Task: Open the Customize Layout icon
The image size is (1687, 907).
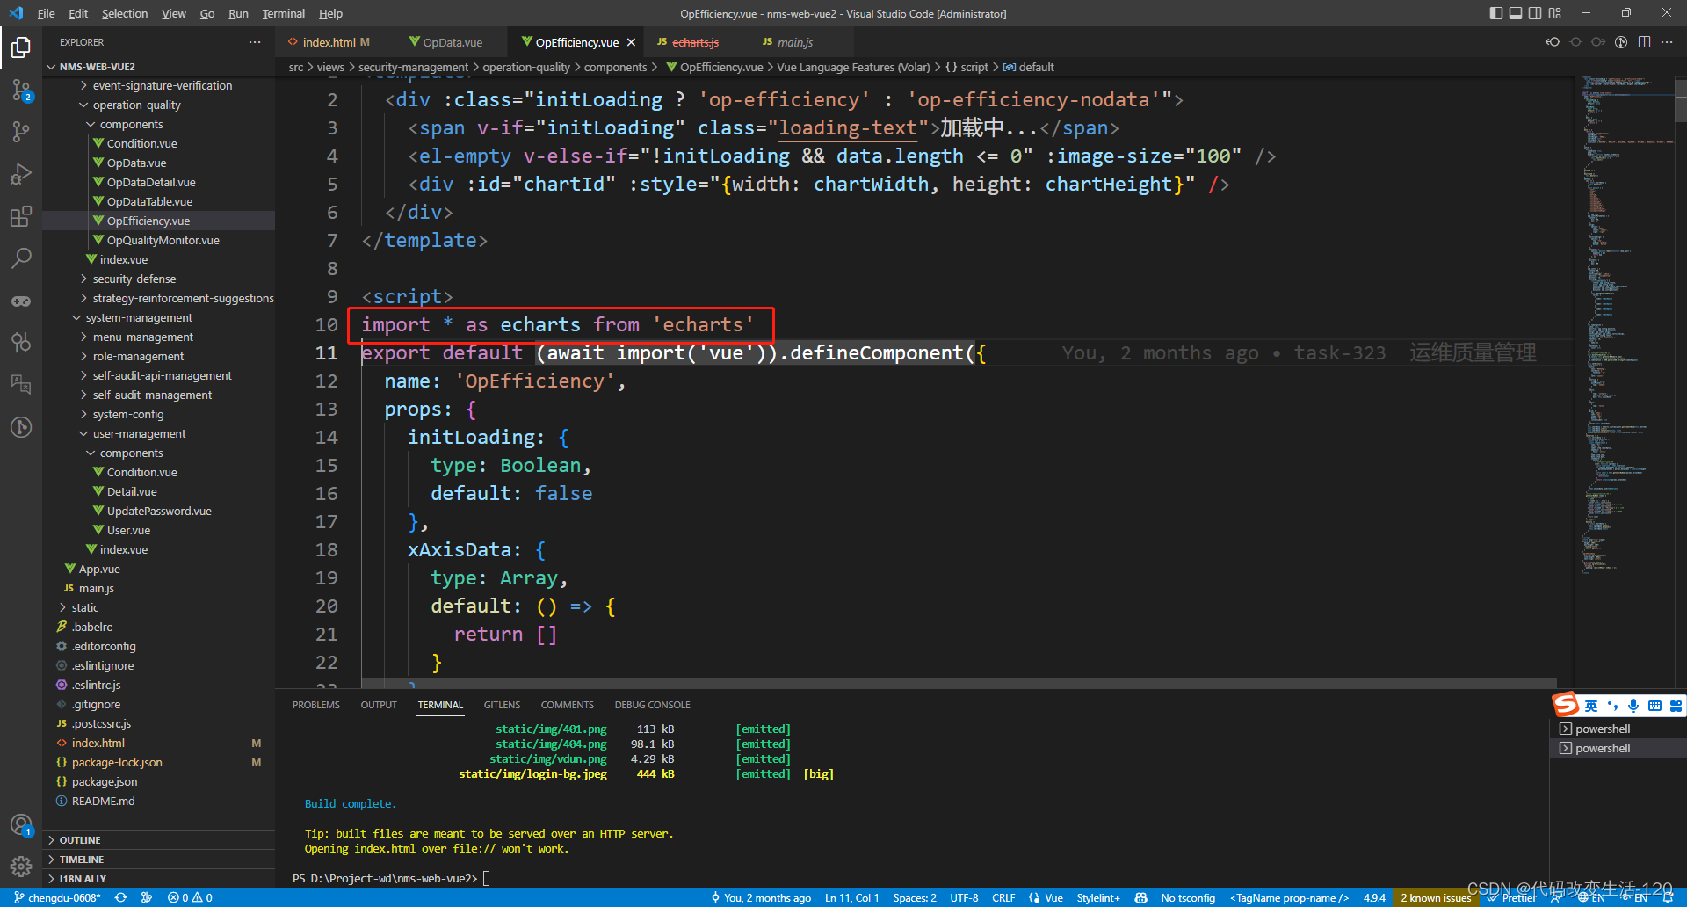Action: 1555,13
